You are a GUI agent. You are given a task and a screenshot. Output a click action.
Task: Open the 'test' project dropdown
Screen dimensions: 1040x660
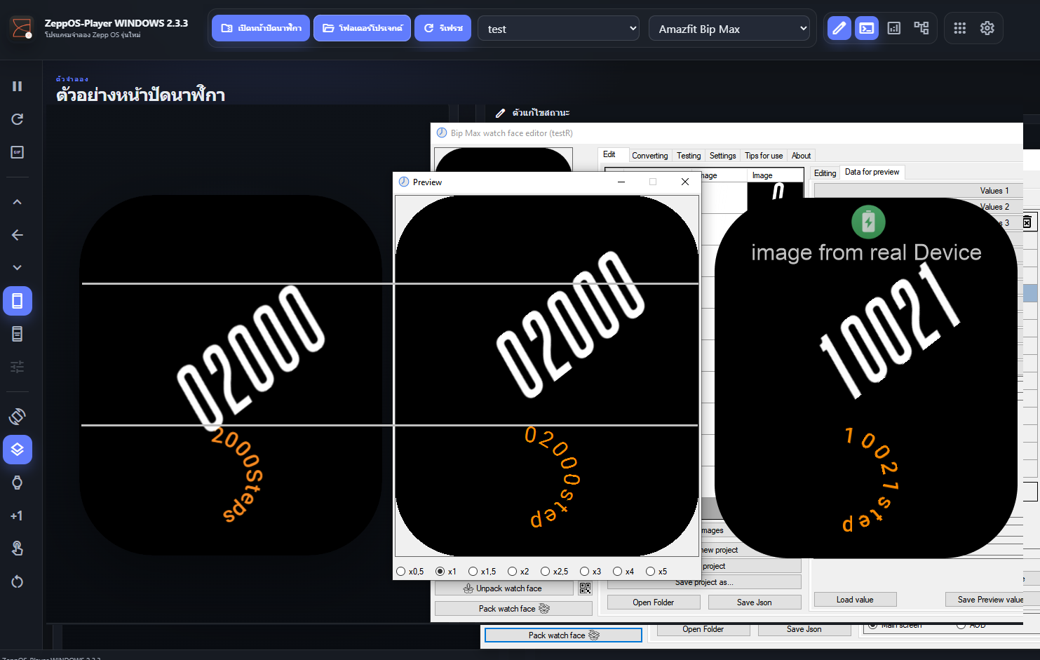(559, 29)
